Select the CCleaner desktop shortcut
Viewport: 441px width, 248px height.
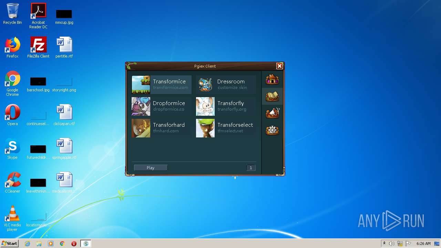[x=12, y=183]
